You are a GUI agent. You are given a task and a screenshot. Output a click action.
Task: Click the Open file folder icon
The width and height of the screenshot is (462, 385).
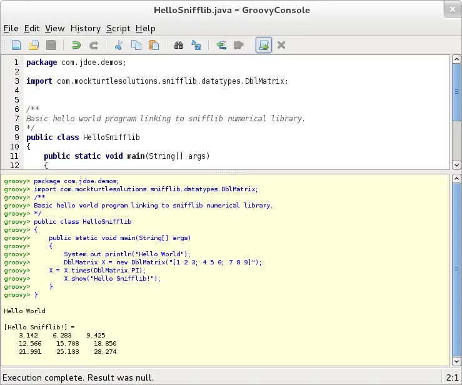pos(34,45)
